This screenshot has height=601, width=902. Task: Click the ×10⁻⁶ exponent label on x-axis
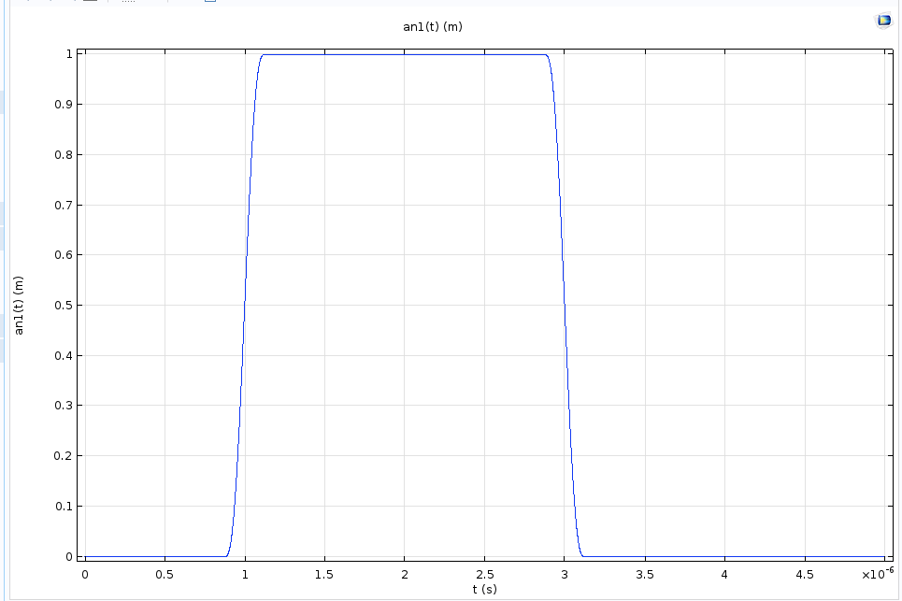(x=878, y=573)
